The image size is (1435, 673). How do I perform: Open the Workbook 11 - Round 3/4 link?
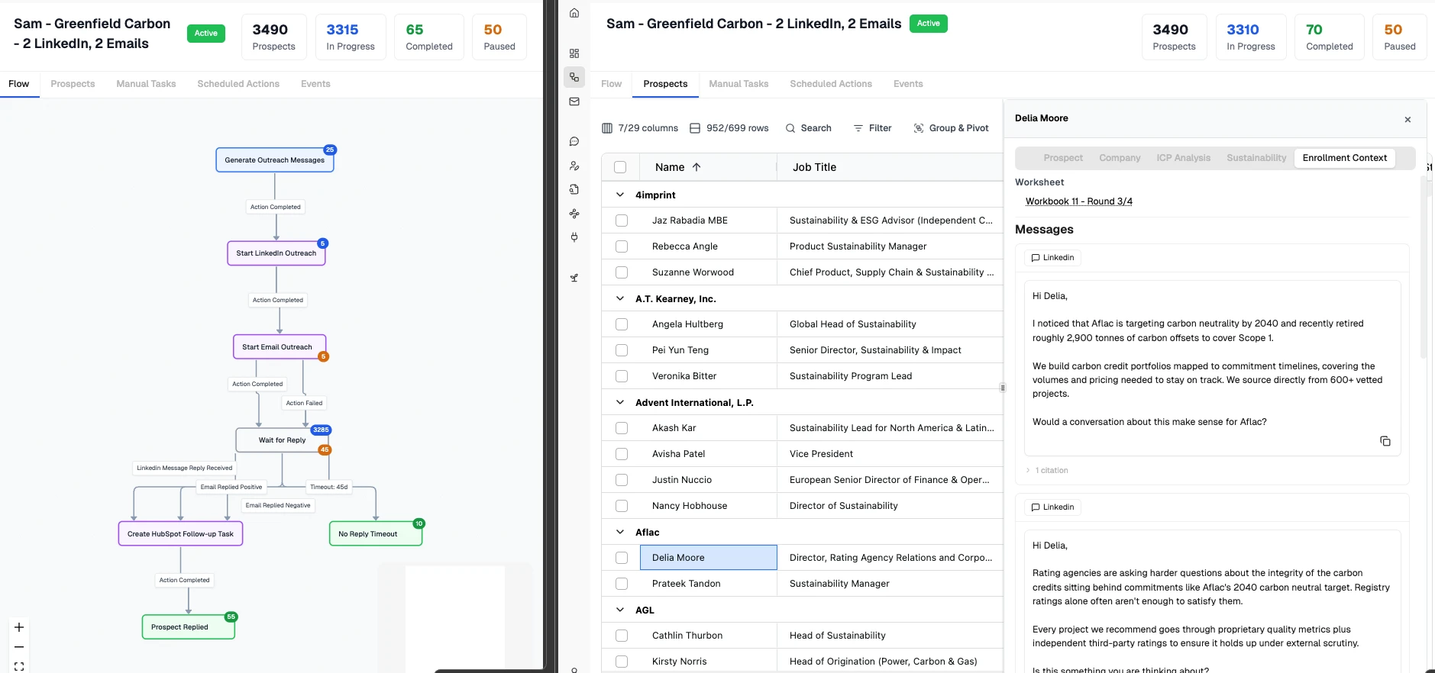click(1078, 201)
